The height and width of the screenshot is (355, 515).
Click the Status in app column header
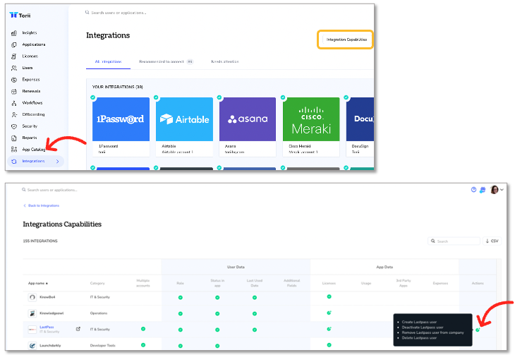click(x=217, y=283)
